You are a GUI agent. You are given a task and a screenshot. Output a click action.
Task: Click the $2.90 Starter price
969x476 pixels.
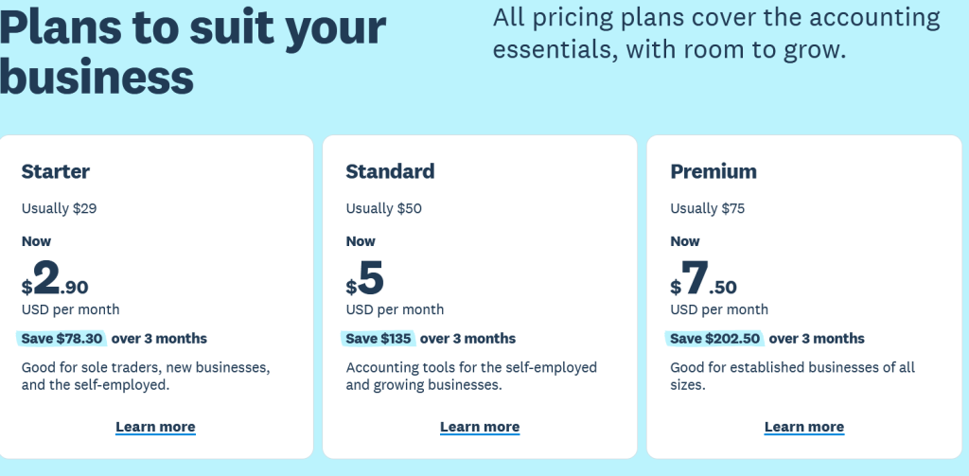(x=55, y=278)
